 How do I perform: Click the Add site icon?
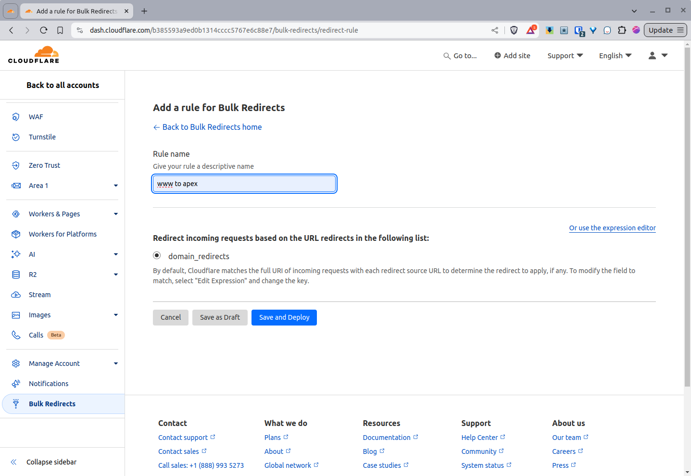click(498, 55)
